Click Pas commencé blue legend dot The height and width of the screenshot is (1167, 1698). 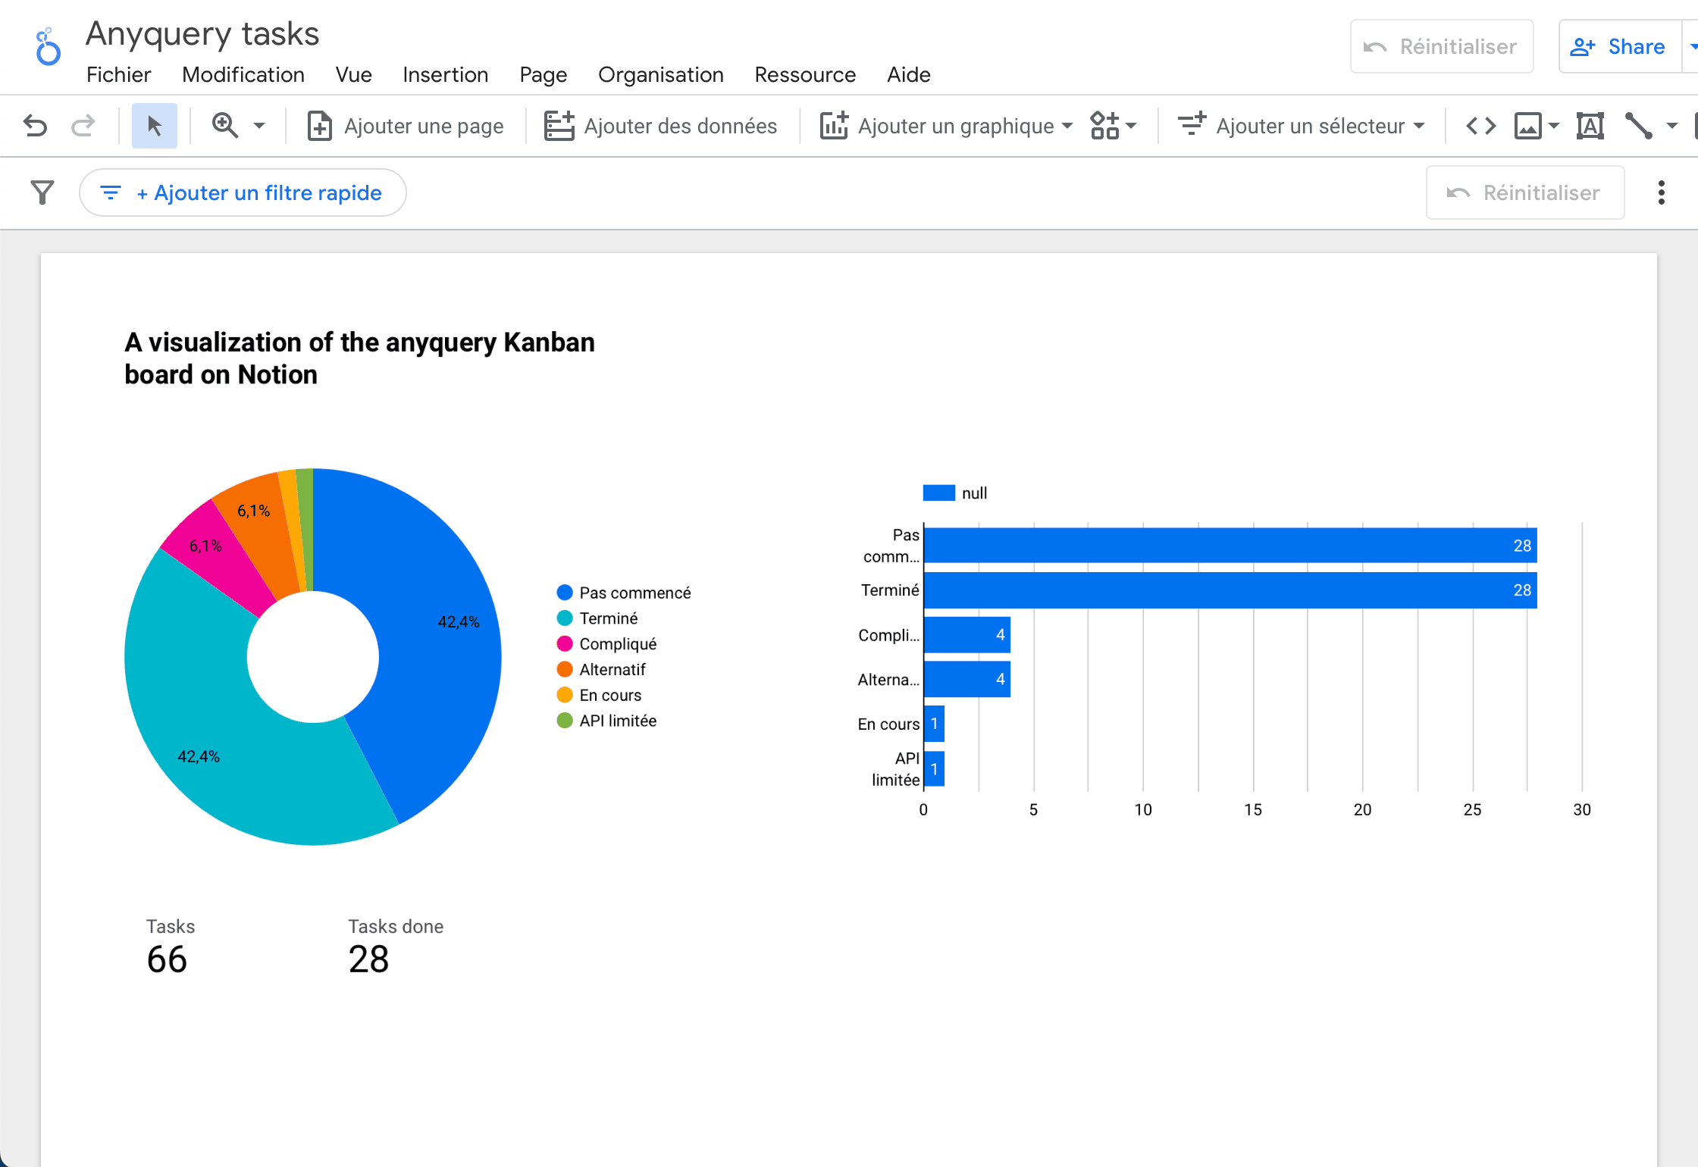pos(565,593)
